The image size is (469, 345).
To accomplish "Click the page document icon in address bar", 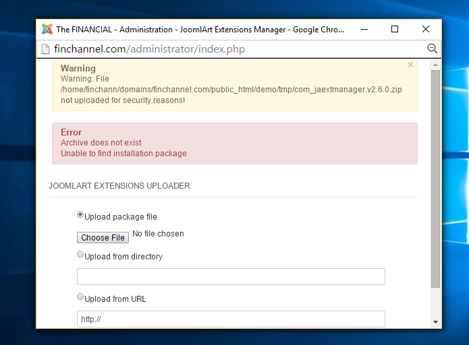I will pos(45,49).
